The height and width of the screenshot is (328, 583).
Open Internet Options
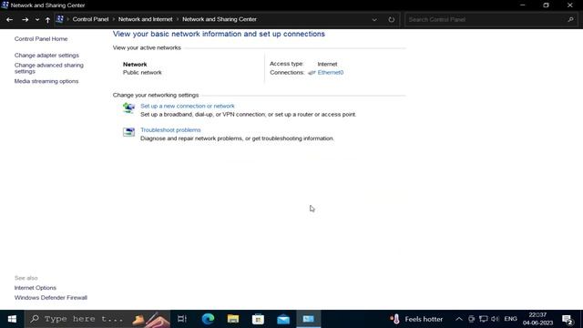(36, 288)
